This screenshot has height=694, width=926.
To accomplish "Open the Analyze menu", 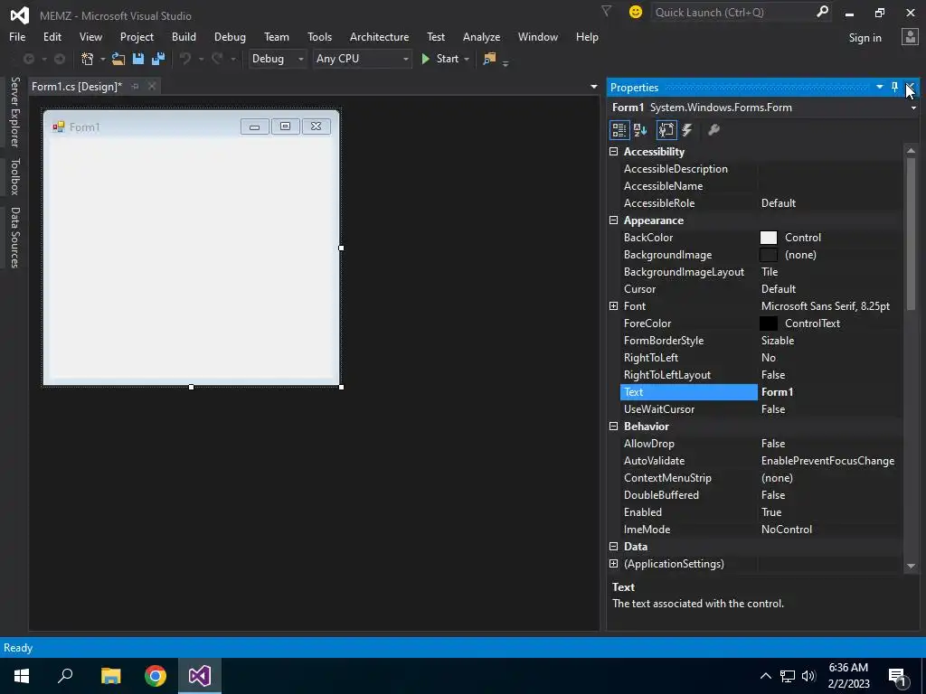I will click(x=481, y=36).
